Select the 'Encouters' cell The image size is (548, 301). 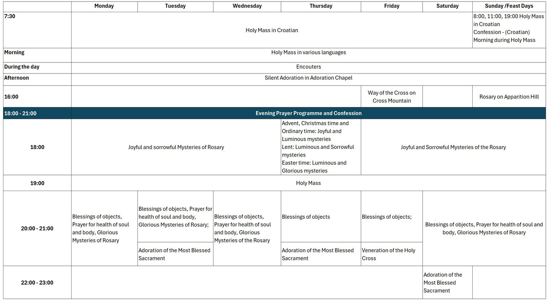click(309, 67)
